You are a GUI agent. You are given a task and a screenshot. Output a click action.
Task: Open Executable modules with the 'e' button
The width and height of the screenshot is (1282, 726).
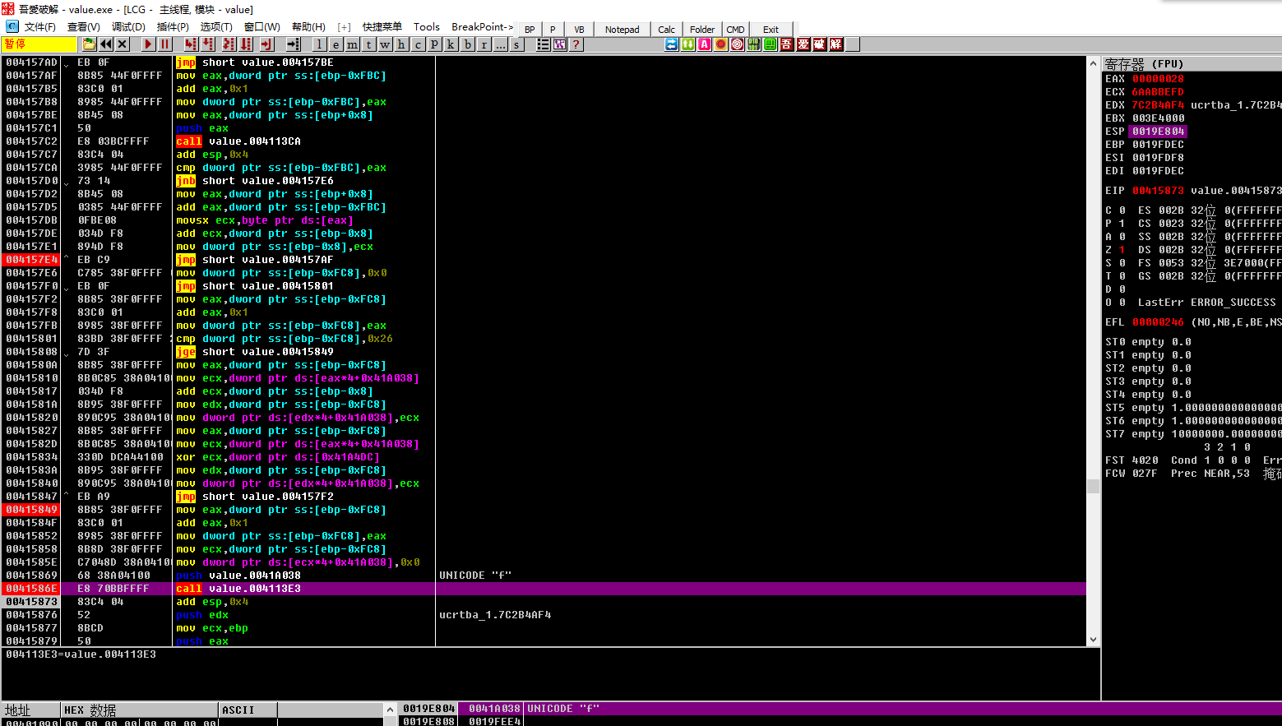click(336, 44)
